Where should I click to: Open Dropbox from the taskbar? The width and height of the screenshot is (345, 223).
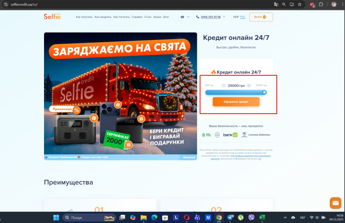pos(208,218)
